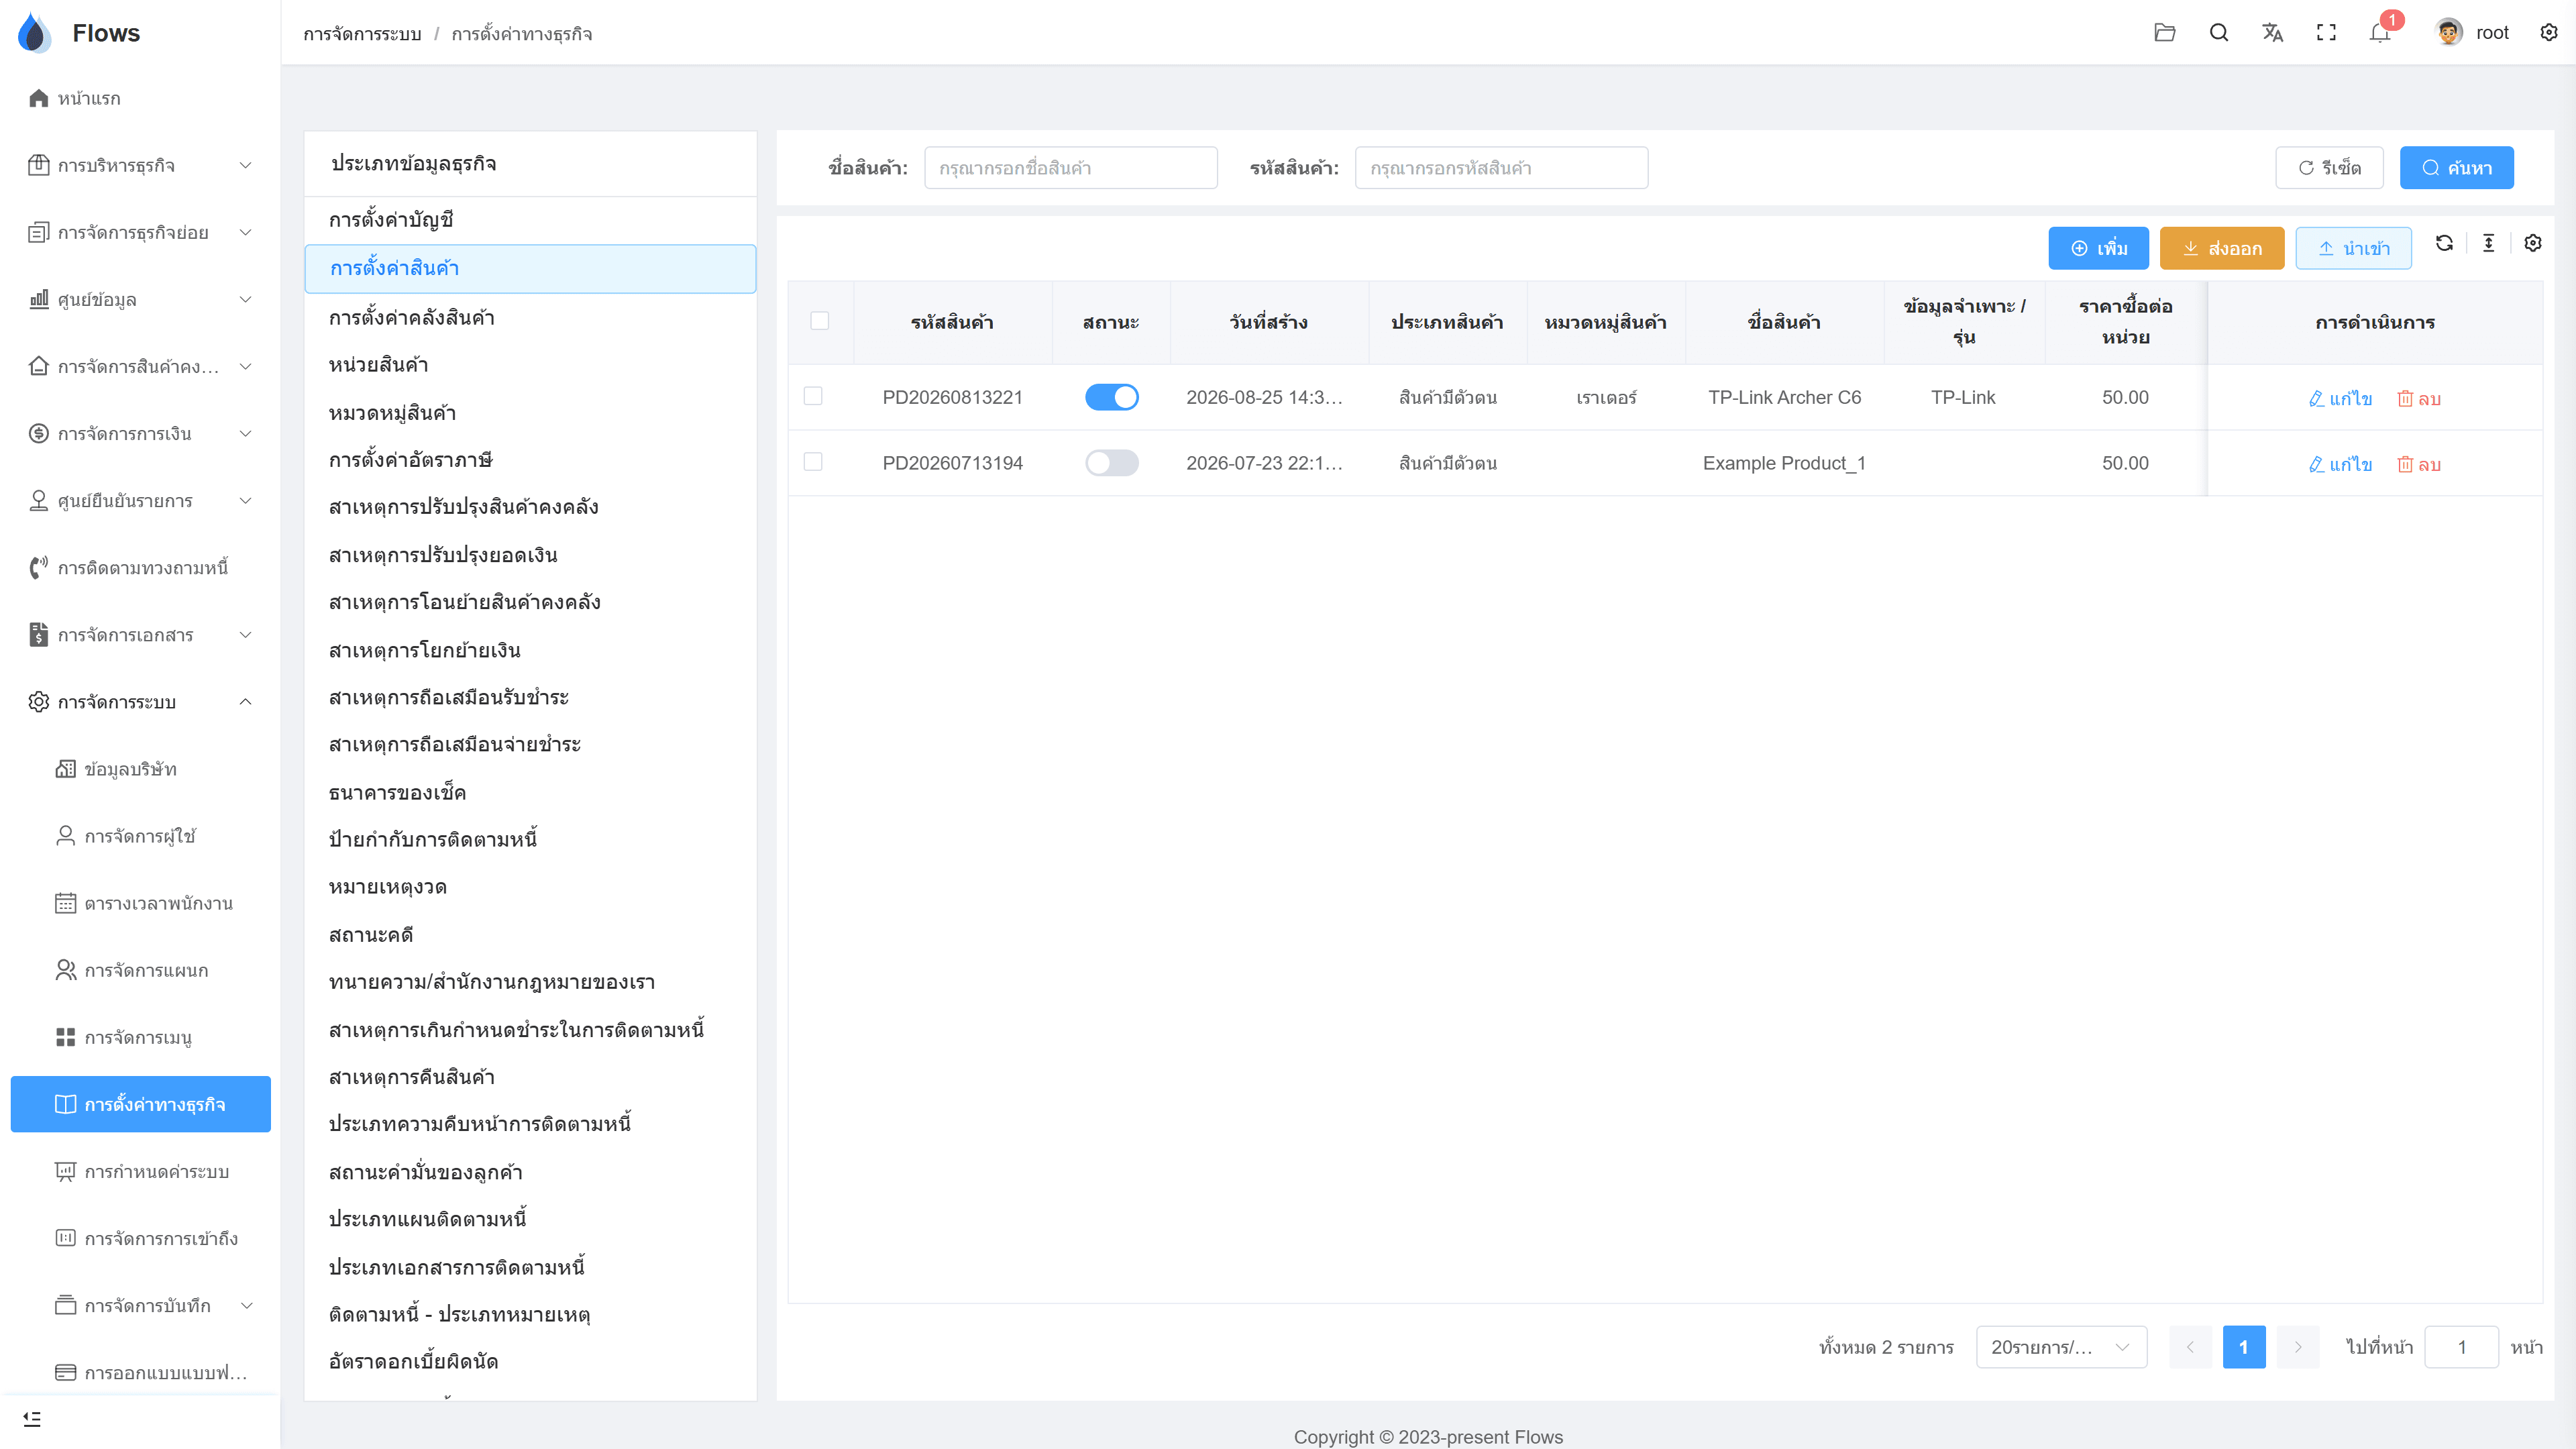Open the 20รายการ page size dropdown
The width and height of the screenshot is (2576, 1449).
tap(2061, 1347)
